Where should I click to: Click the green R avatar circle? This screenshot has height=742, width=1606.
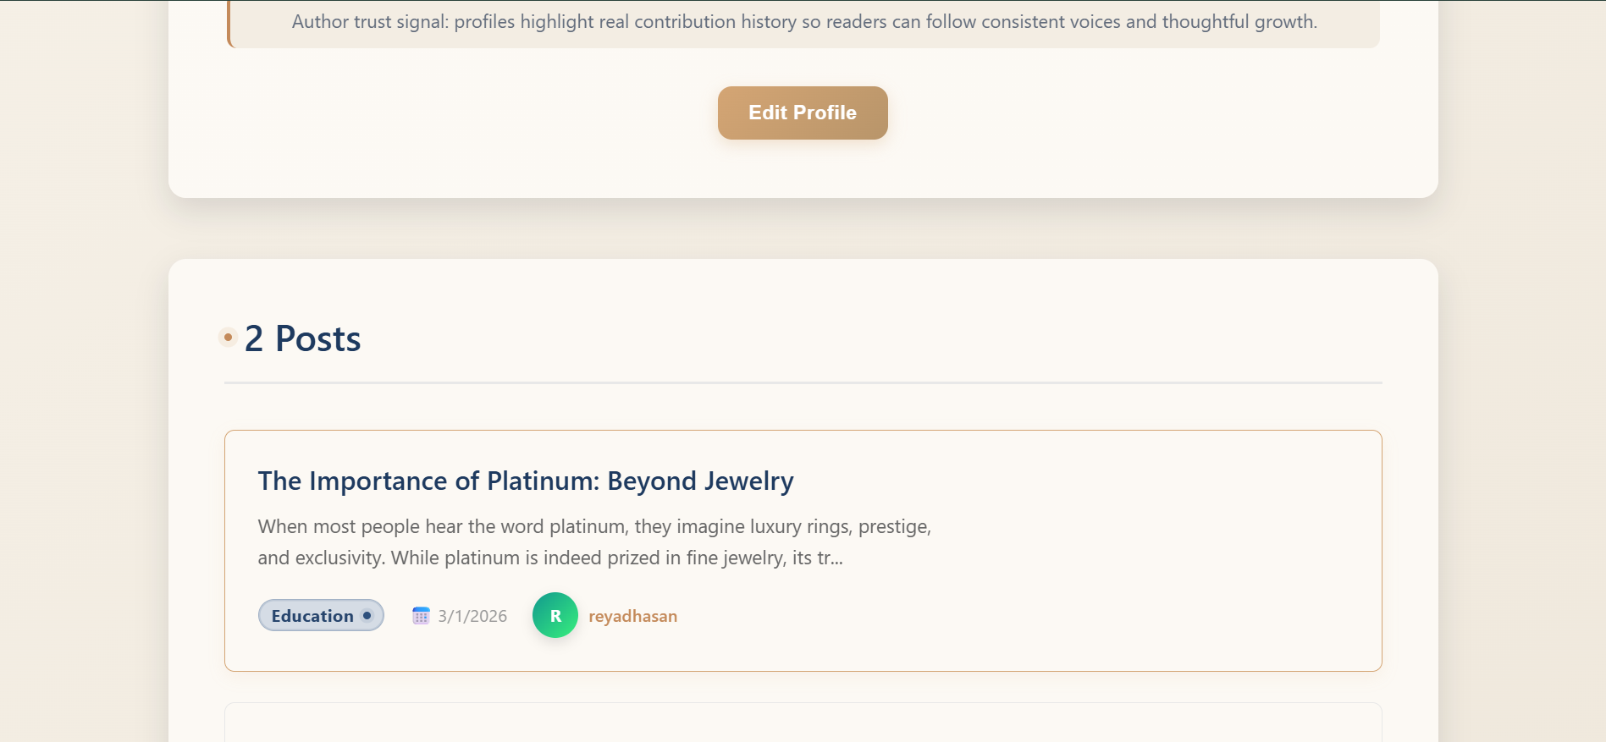click(555, 616)
